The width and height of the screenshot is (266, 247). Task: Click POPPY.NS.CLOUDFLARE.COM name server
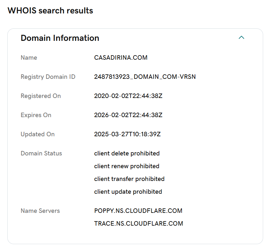click(x=138, y=211)
